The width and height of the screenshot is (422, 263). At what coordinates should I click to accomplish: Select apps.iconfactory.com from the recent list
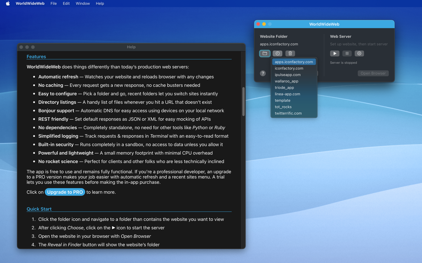point(294,62)
